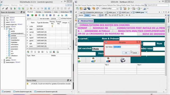Click Preview Design icon in designer toolbar
Image resolution: width=170 pixels, height=95 pixels.
tap(106, 15)
